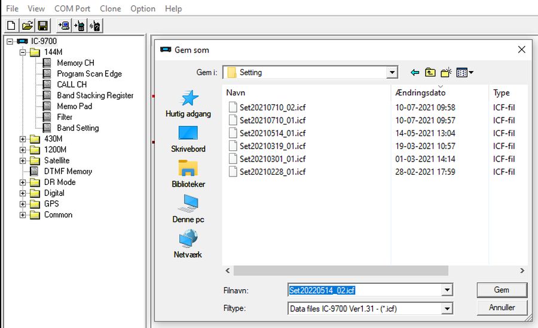Expand the GPS folder
The width and height of the screenshot is (538, 328).
click(23, 204)
